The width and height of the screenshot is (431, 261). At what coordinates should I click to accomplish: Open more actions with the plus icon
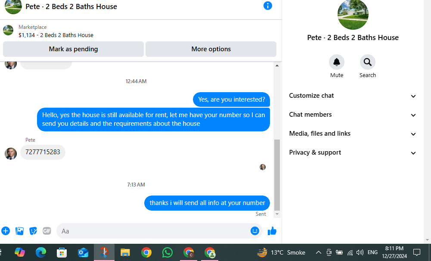6,231
